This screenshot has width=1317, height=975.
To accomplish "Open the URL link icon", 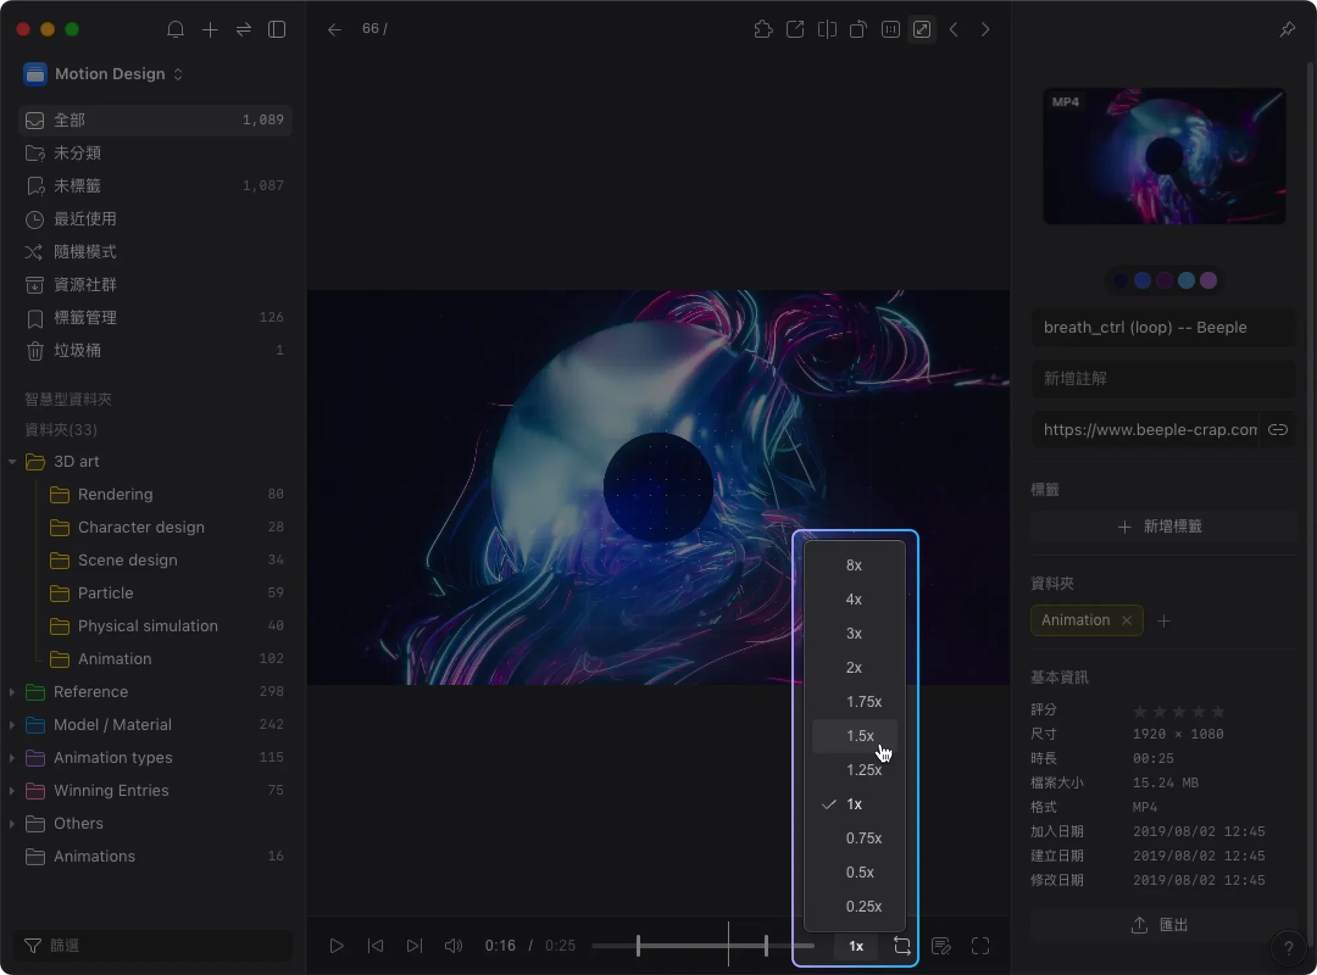I will [1277, 429].
